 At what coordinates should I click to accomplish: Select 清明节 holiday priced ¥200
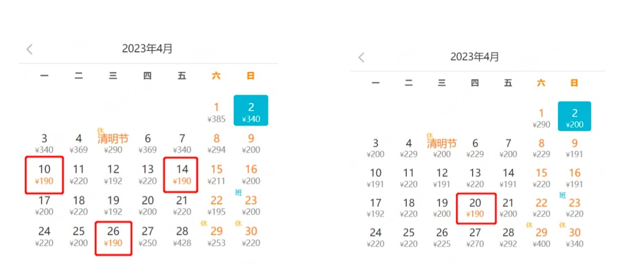442,148
